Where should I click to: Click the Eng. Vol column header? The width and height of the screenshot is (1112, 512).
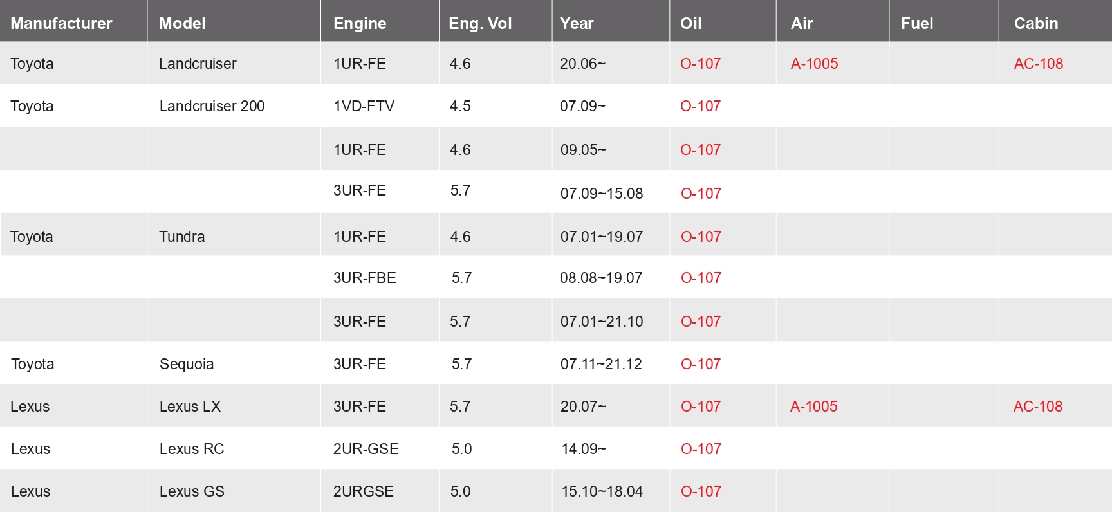click(x=480, y=24)
